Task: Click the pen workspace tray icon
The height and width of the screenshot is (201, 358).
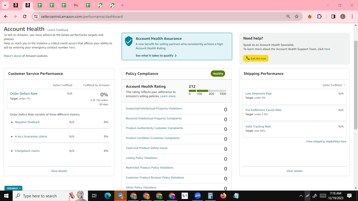Action: coord(315,196)
